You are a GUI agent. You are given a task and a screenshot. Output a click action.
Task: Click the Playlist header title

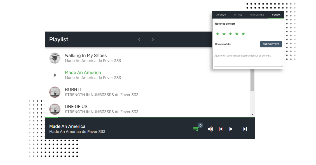59,39
